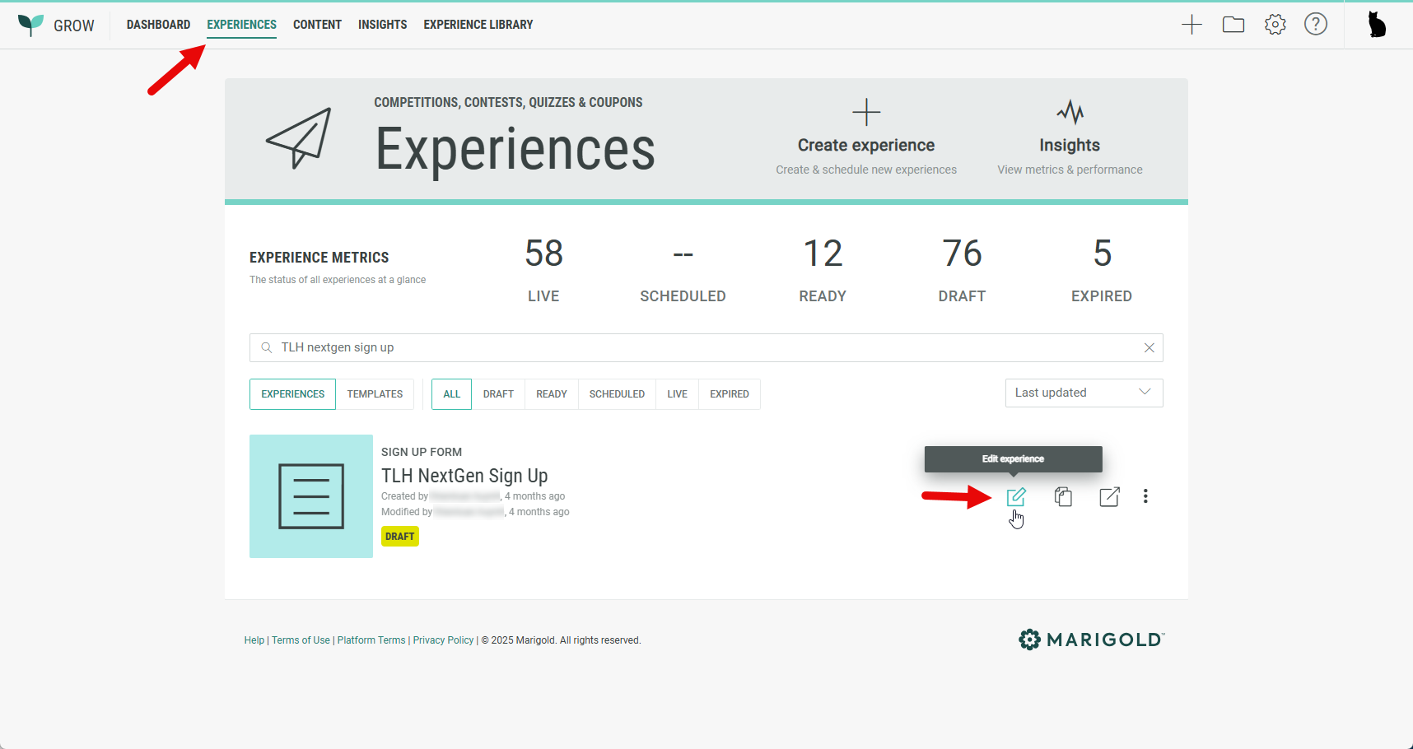Click the TLH NextGen Sign Up thumbnail
This screenshot has width=1413, height=749.
point(311,496)
